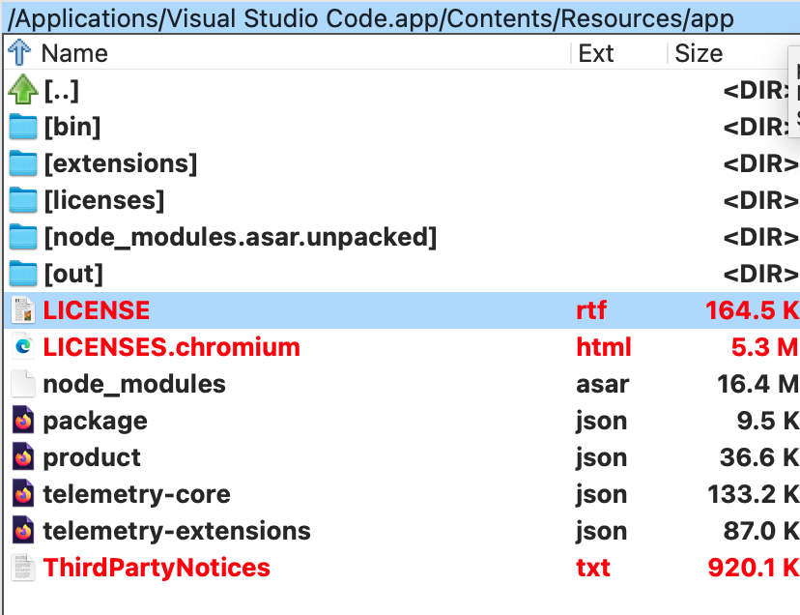Open the [node_modules.asar.unpacked] folder
Viewport: 800px width, 615px height.
[x=242, y=237]
